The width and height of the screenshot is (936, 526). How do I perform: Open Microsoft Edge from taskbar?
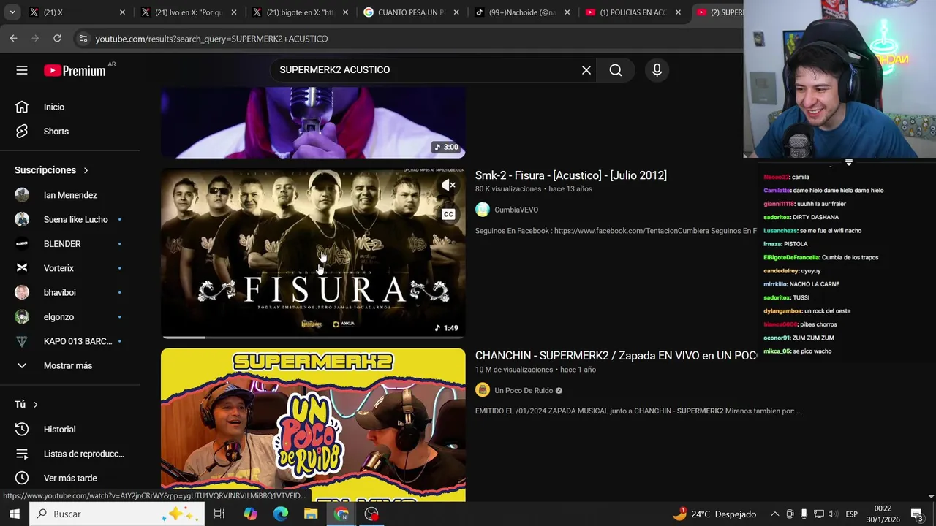pos(281,514)
